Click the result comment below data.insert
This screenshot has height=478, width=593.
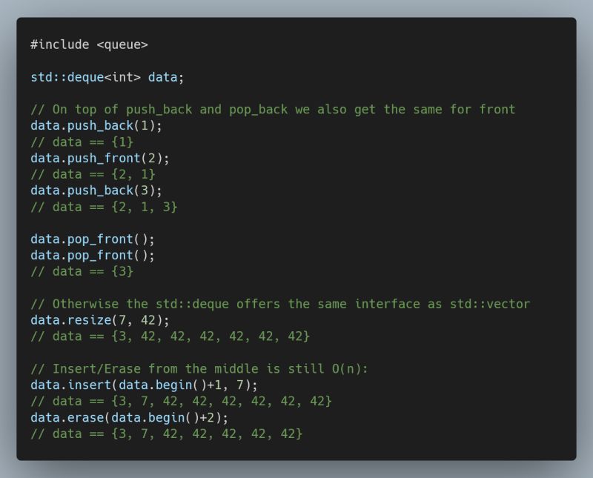pos(181,401)
